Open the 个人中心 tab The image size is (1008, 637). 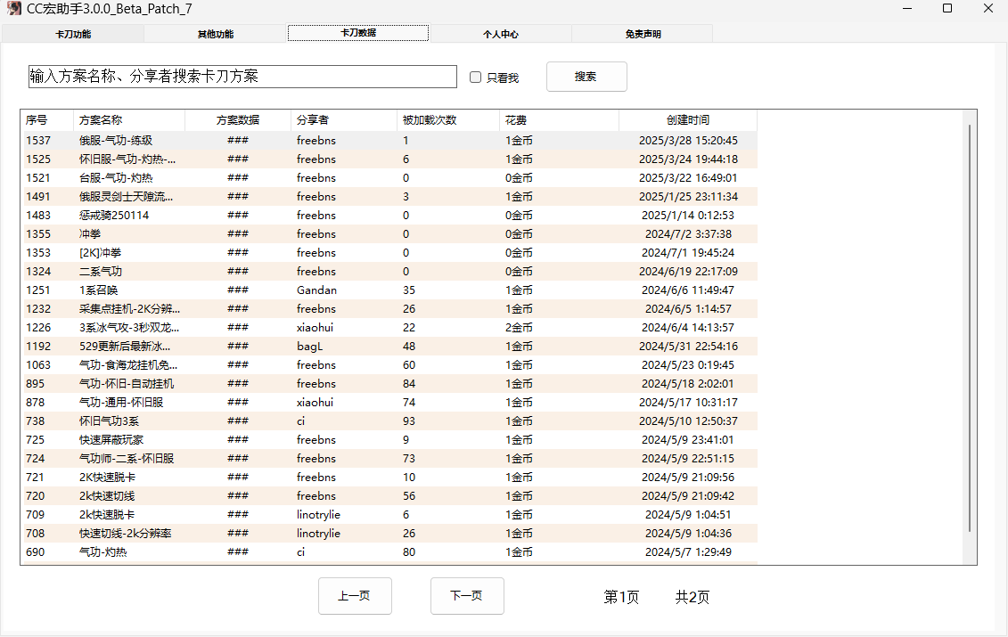[500, 34]
